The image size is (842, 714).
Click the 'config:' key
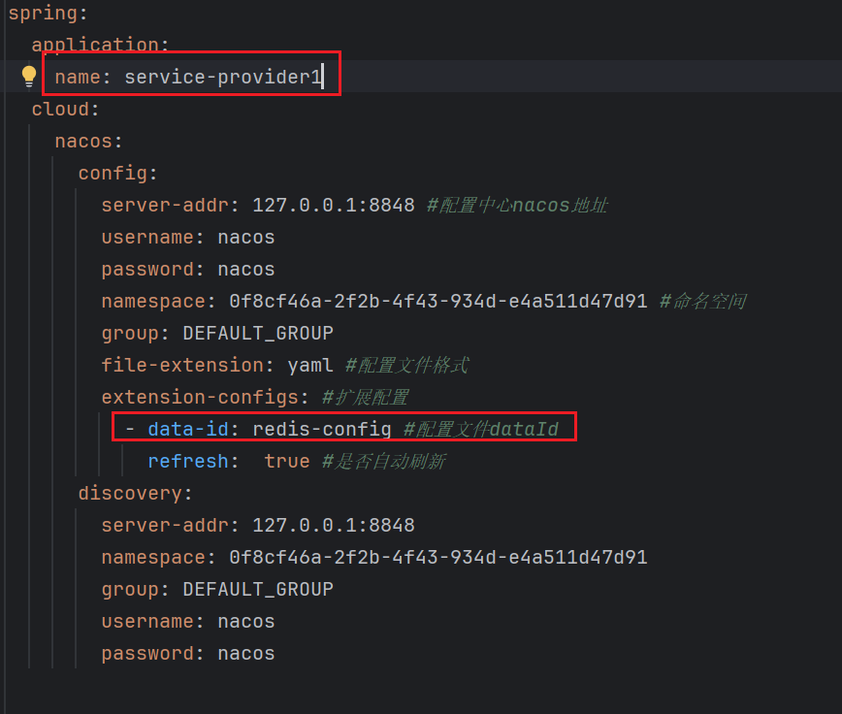(x=117, y=174)
